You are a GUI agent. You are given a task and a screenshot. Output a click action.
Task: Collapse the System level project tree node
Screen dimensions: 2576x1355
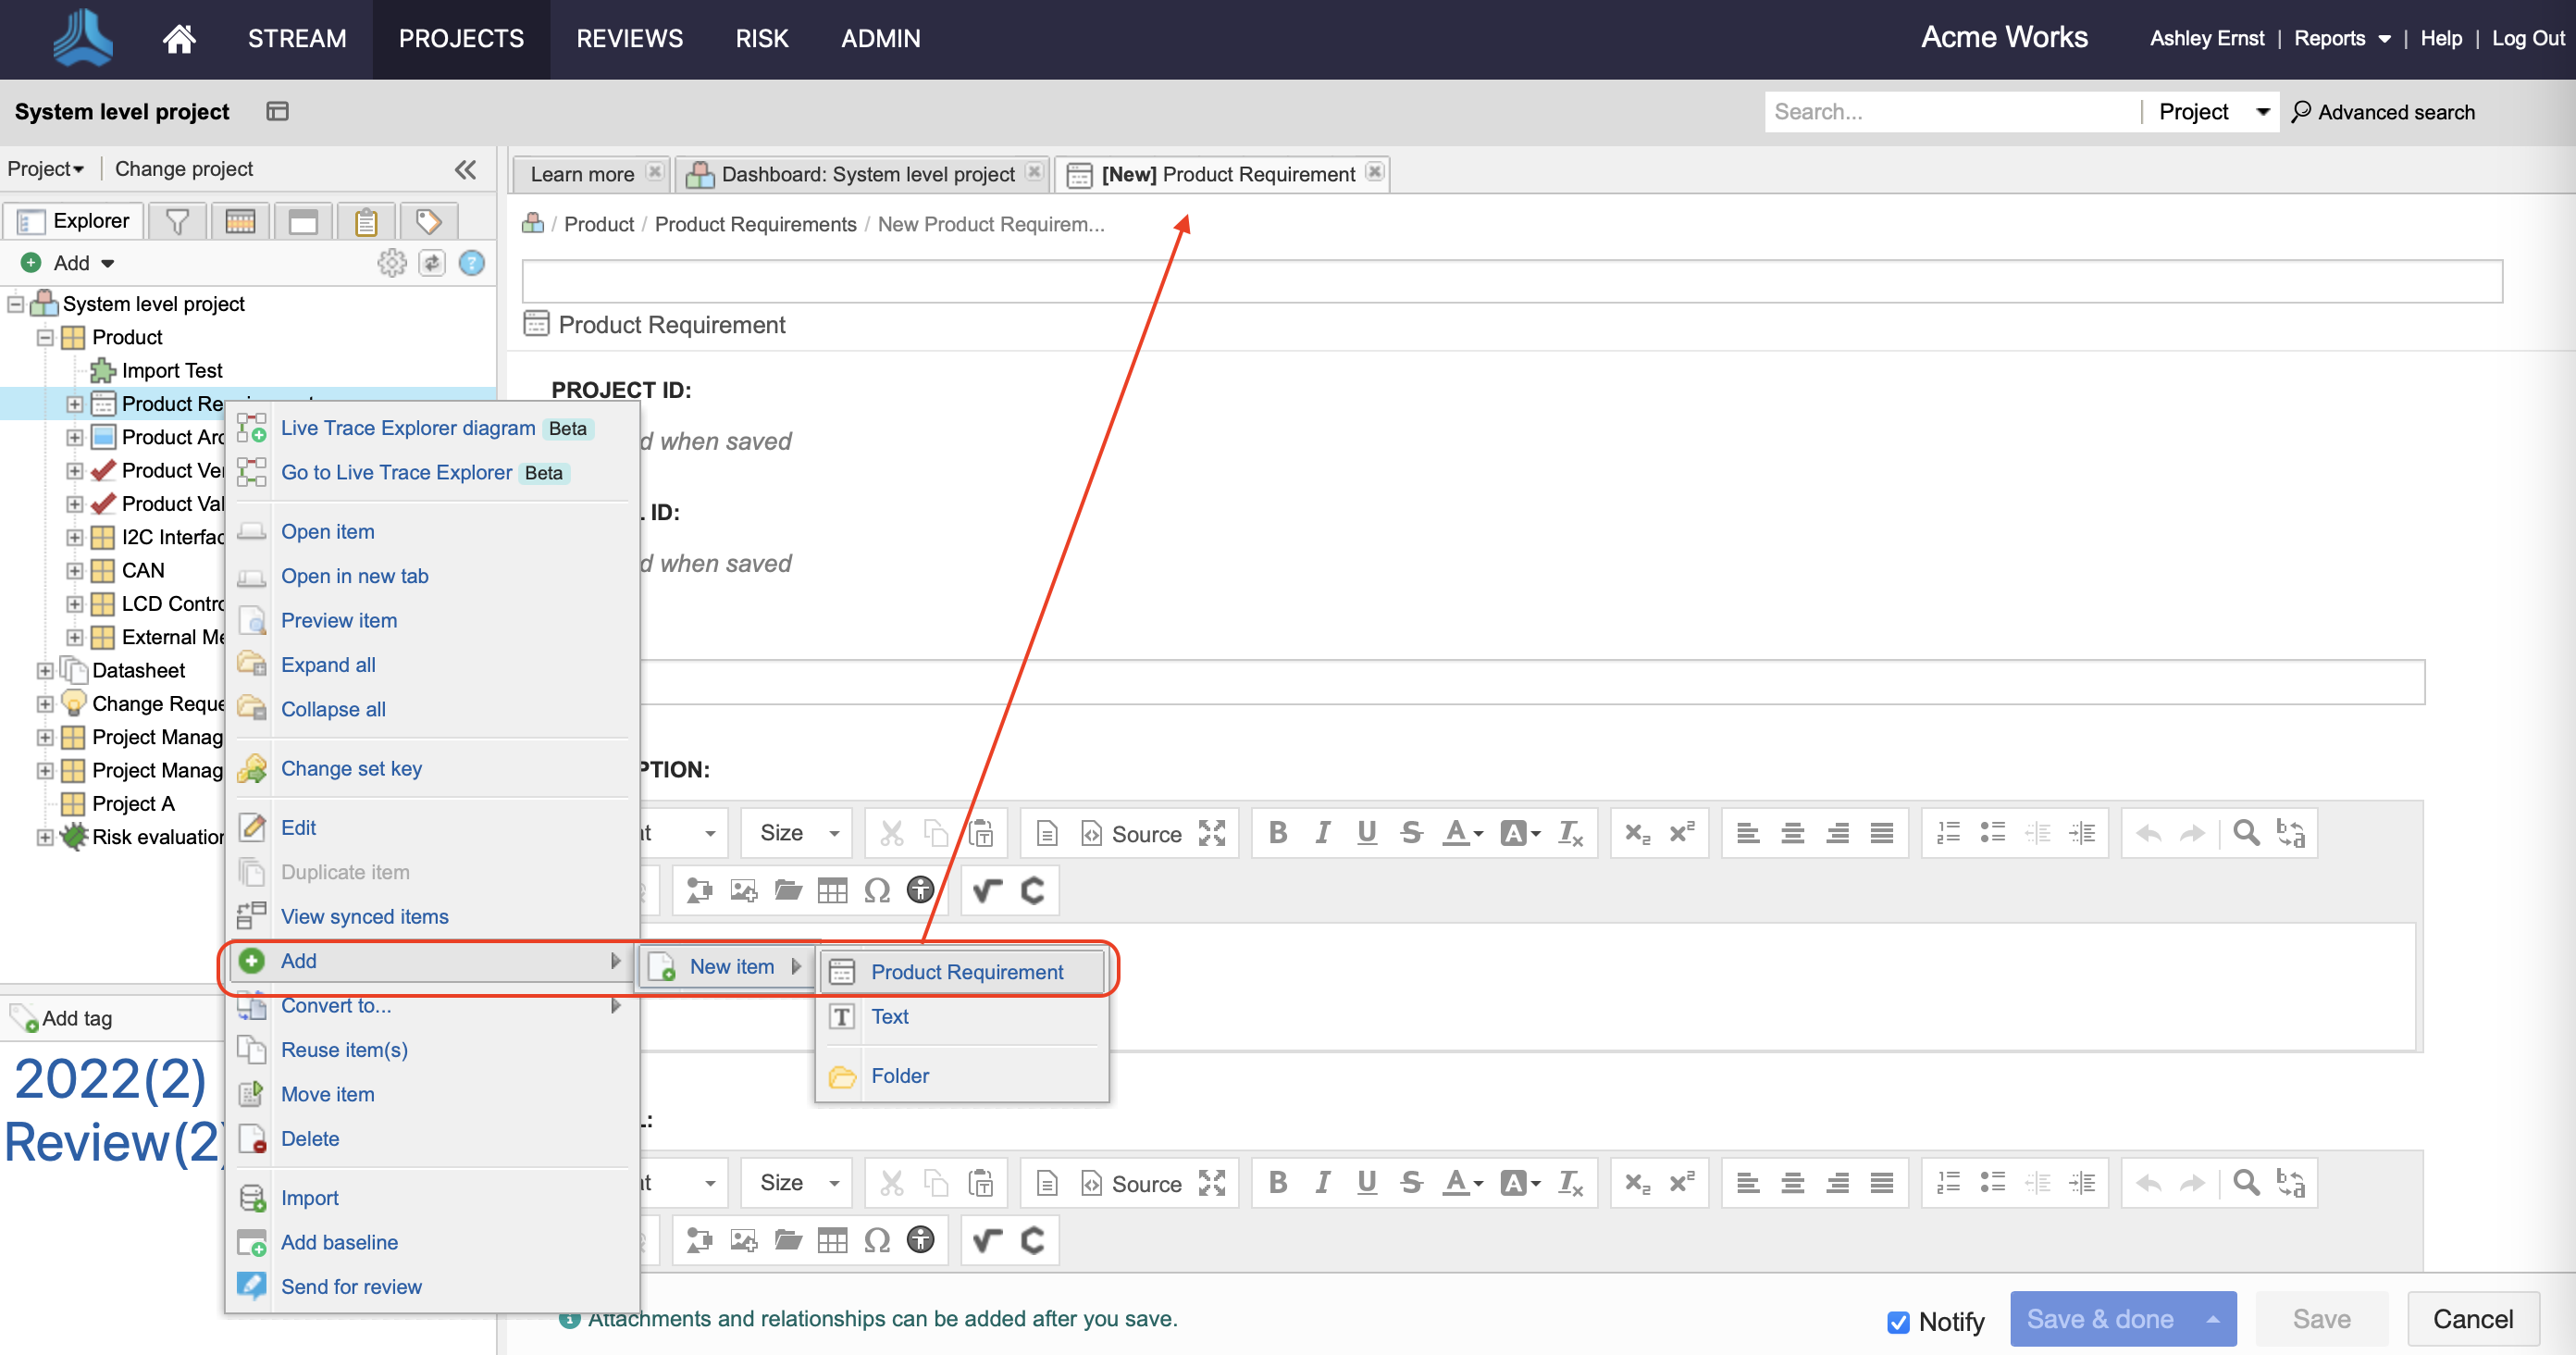[x=16, y=304]
